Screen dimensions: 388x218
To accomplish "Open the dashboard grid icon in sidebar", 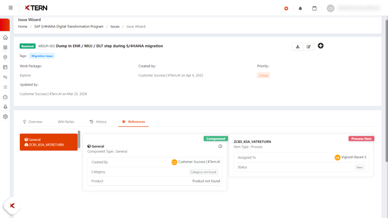I will click(5, 47).
